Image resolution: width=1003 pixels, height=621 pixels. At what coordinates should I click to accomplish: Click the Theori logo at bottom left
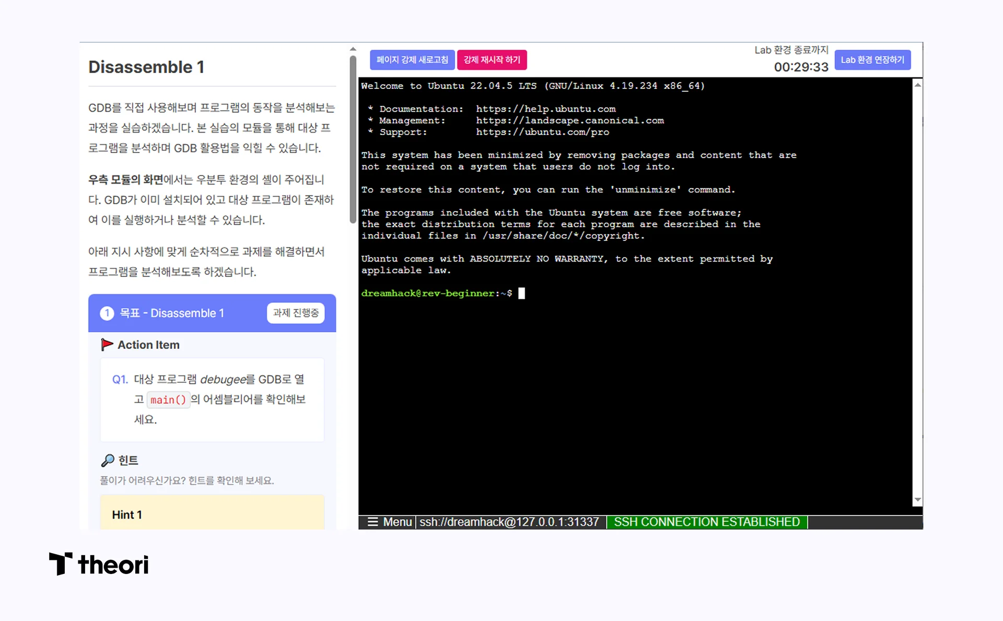tap(98, 564)
